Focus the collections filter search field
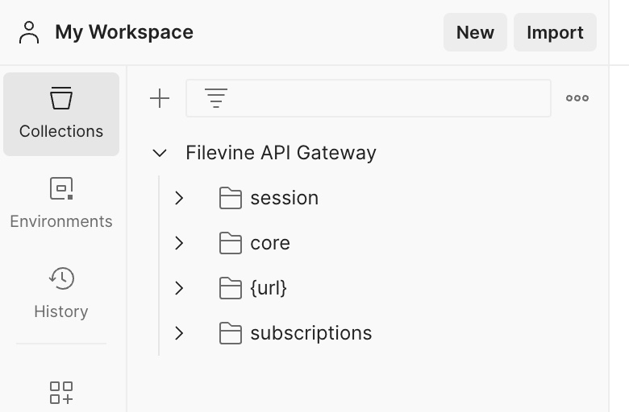 point(369,98)
